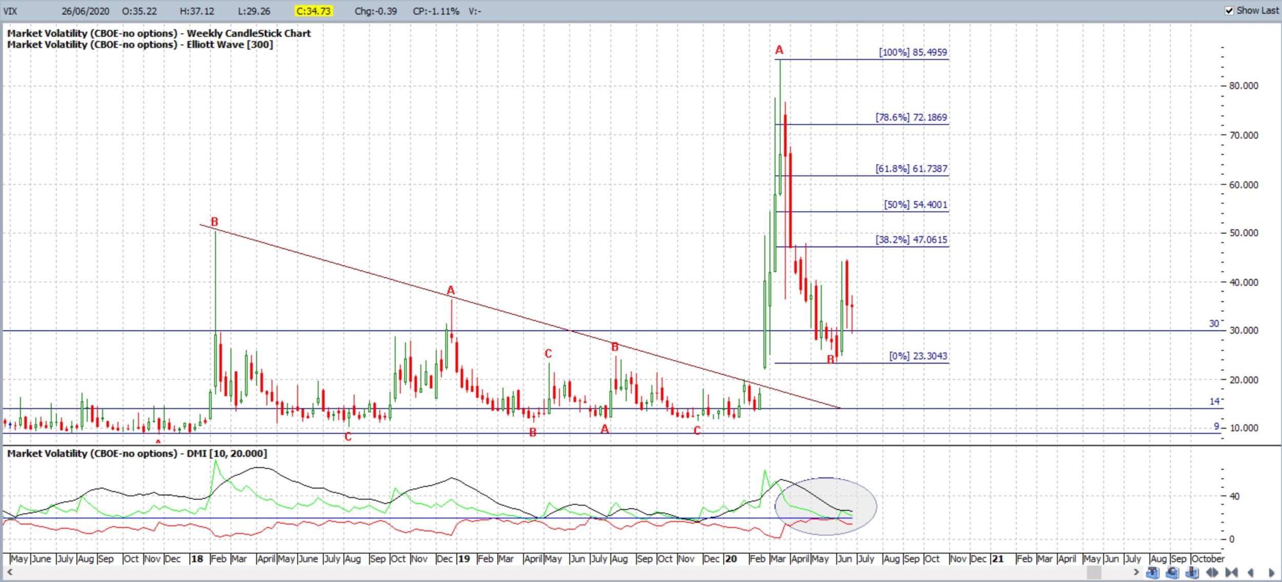Click the highlighted close value C:34.73
Image resolution: width=1282 pixels, height=582 pixels.
[x=314, y=11]
